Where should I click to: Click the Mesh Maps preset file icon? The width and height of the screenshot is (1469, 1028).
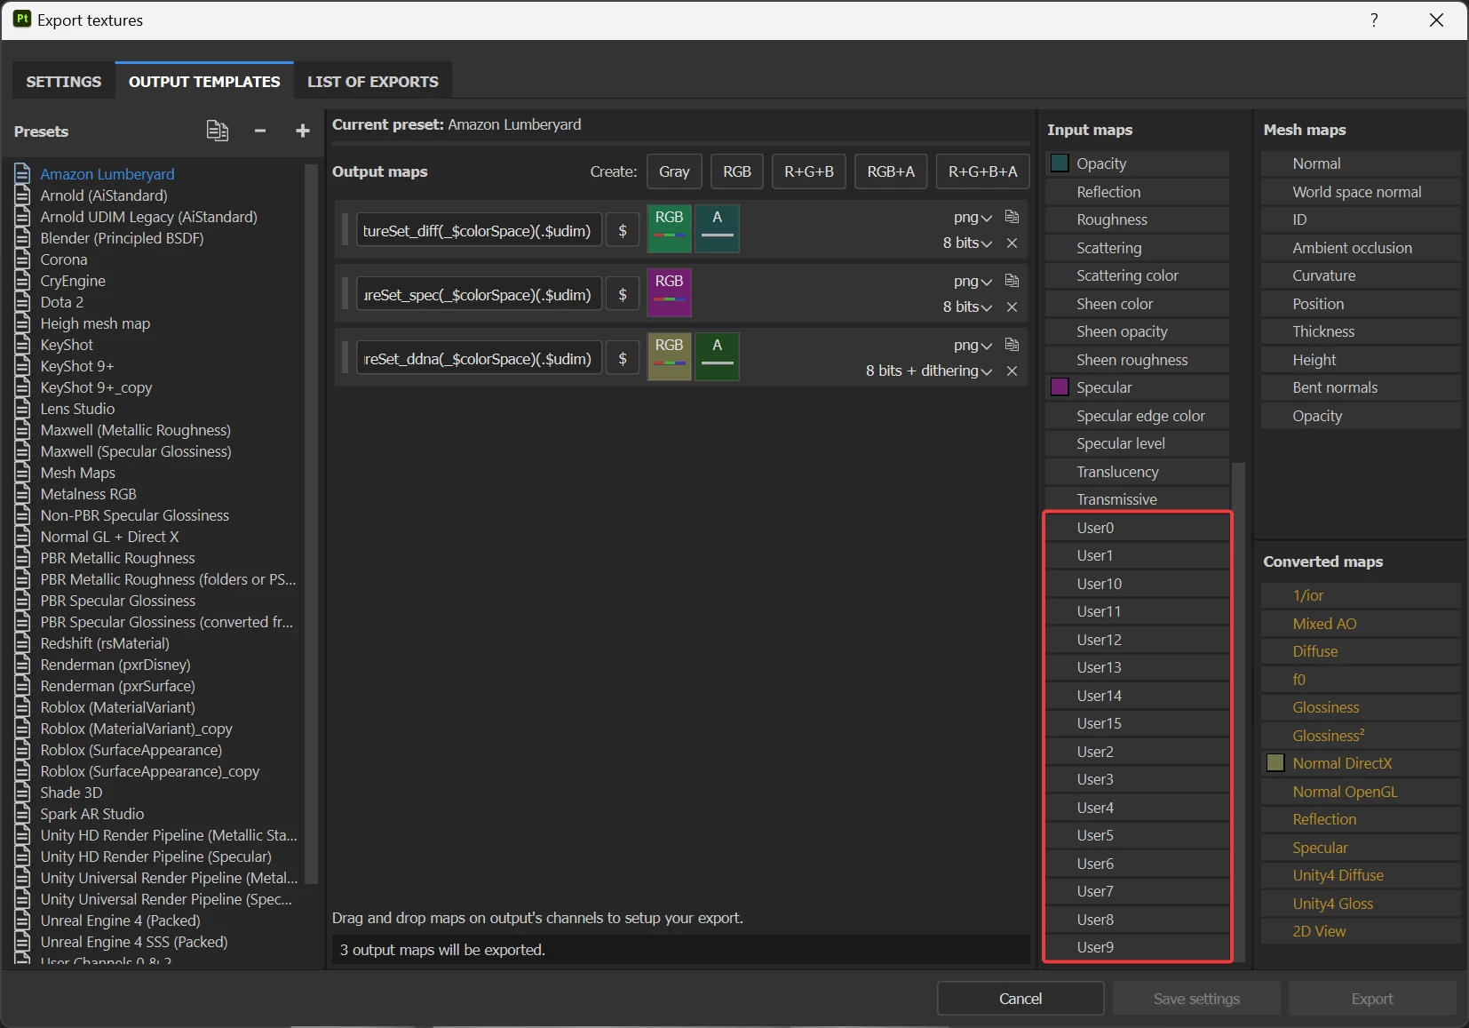pos(23,473)
